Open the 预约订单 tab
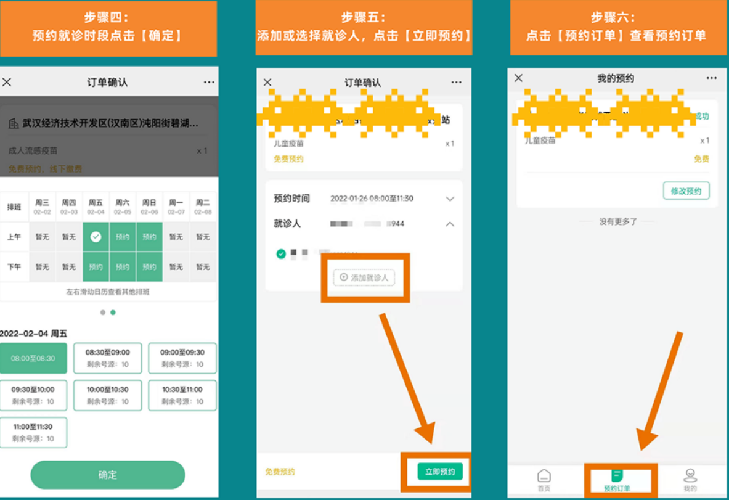This screenshot has height=500, width=729. pyautogui.click(x=617, y=480)
